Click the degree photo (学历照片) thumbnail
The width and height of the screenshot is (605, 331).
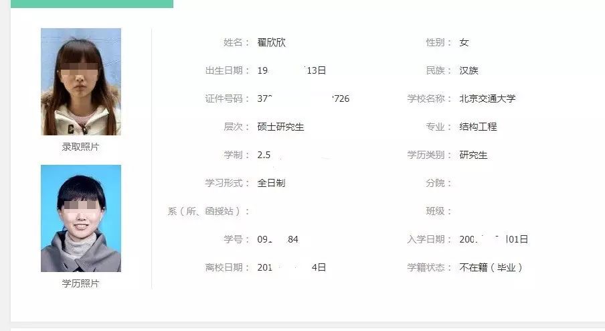point(81,218)
